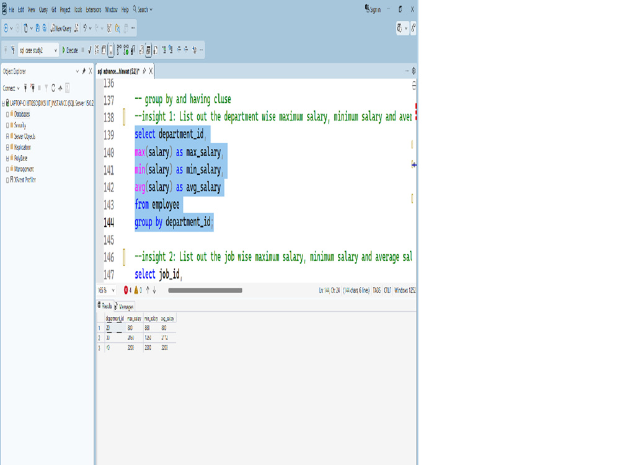Screen dimensions: 620x465
Task: Click the Undo icon
Action: (84, 28)
